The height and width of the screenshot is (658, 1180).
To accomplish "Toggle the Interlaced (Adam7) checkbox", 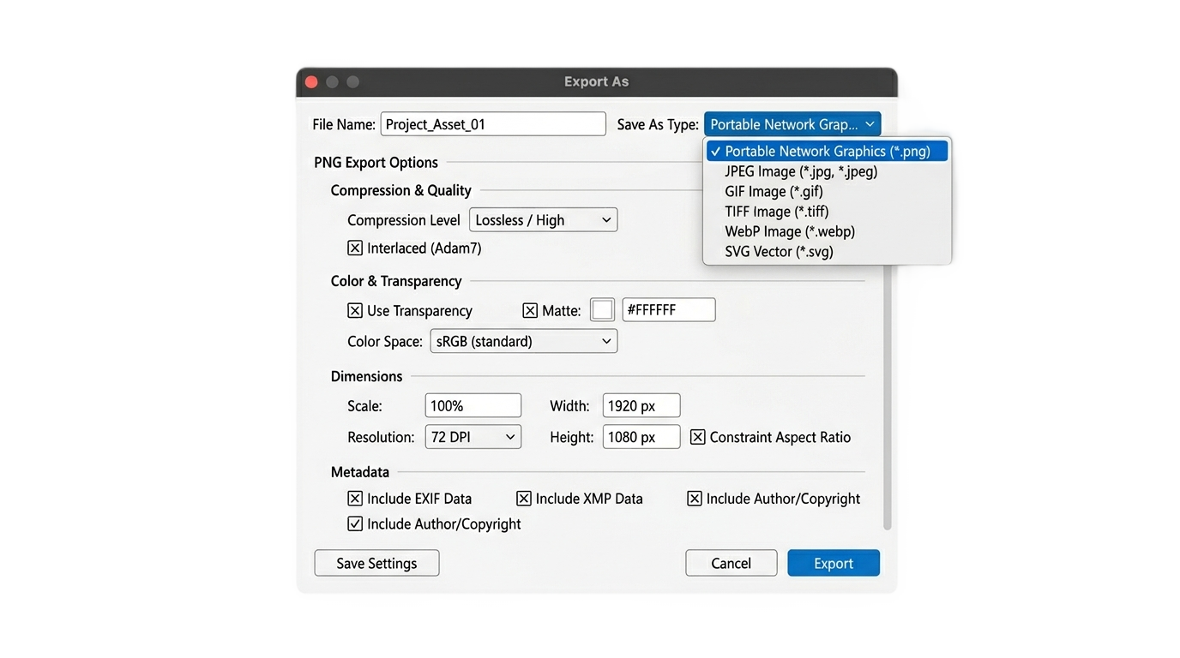I will (355, 248).
